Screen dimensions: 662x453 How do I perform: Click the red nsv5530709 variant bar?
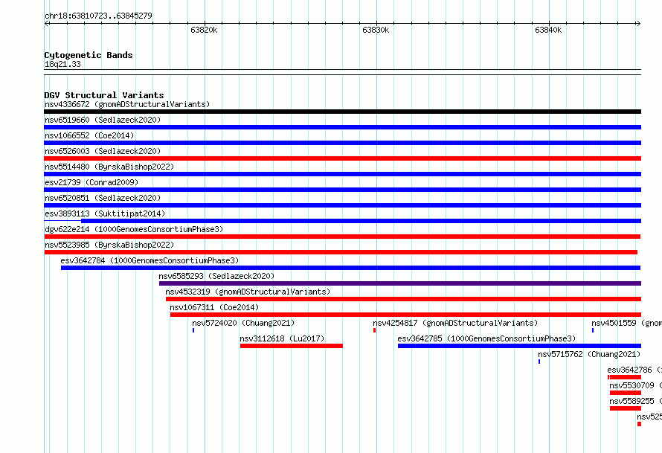click(x=626, y=393)
